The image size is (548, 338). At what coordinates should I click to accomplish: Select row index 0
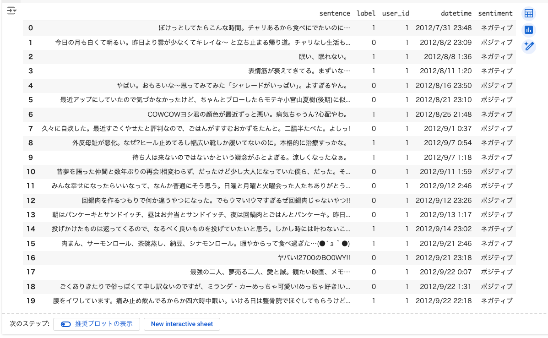31,28
